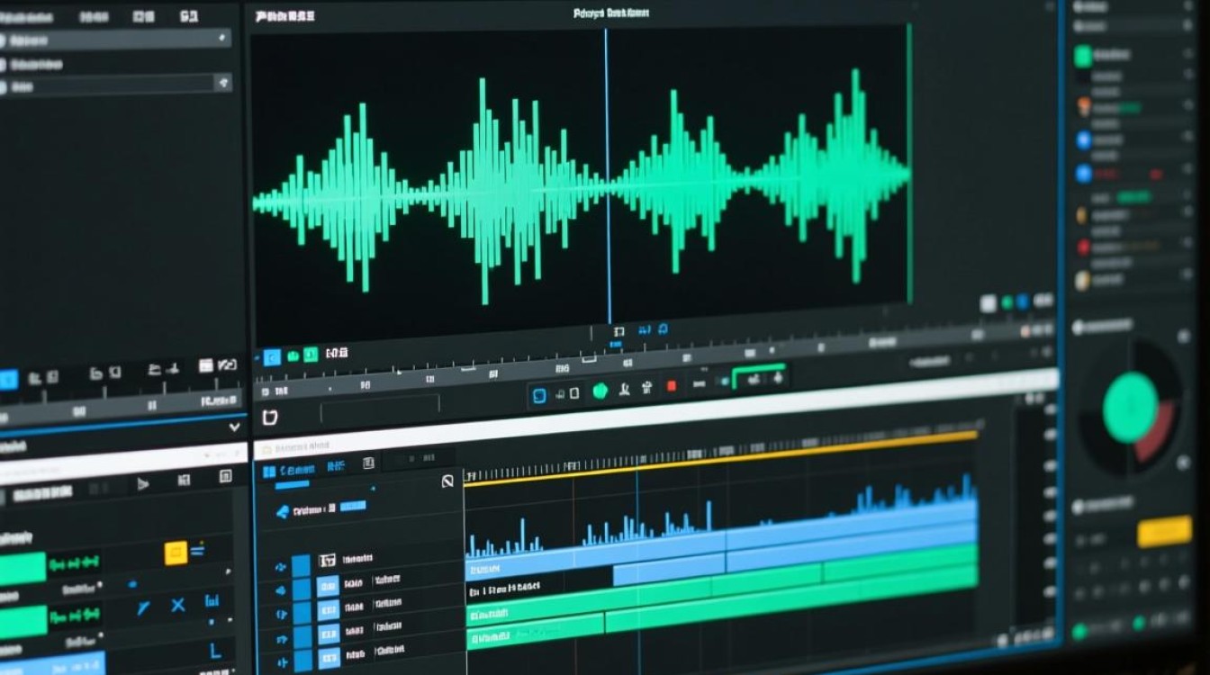Select the blue slash pen icon in left panel
The image size is (1210, 675).
pos(143,608)
